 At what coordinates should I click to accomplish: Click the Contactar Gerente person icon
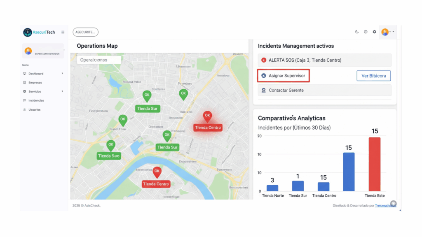(264, 90)
